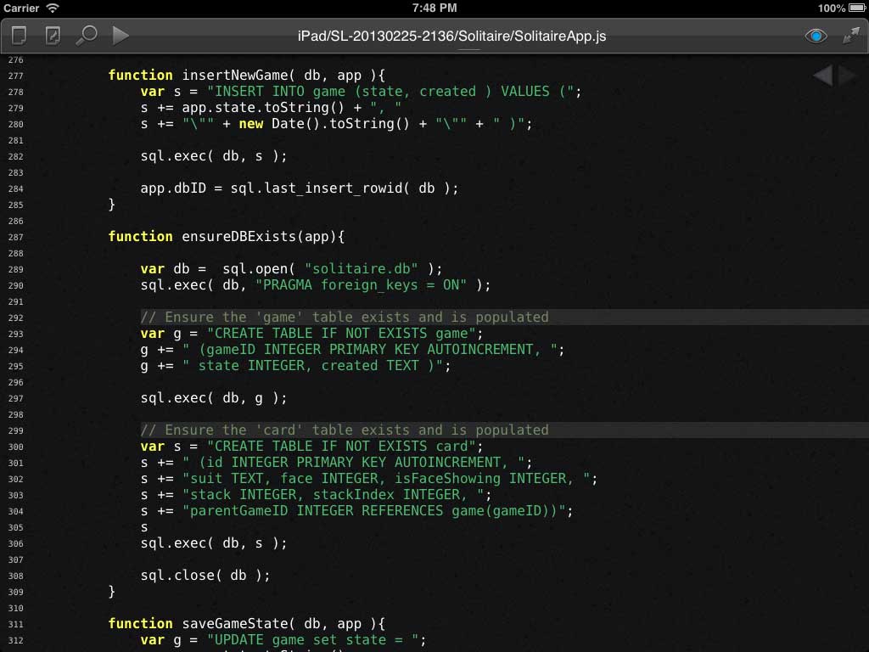The width and height of the screenshot is (869, 652).
Task: Toggle the eye preview icon
Action: (x=816, y=36)
